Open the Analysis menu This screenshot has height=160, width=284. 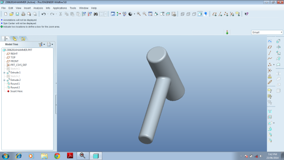pos(38,8)
